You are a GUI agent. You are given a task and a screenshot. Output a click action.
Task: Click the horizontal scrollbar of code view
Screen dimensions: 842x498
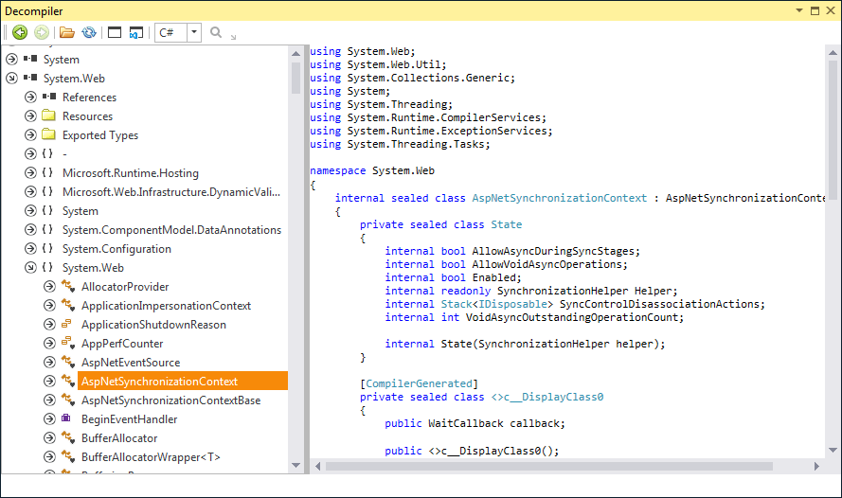[568, 466]
